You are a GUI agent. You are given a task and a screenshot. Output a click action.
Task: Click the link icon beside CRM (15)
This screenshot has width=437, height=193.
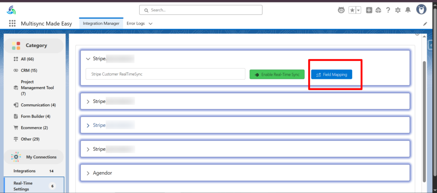pyautogui.click(x=16, y=71)
